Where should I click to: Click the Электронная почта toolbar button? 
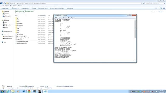(x=43, y=8)
